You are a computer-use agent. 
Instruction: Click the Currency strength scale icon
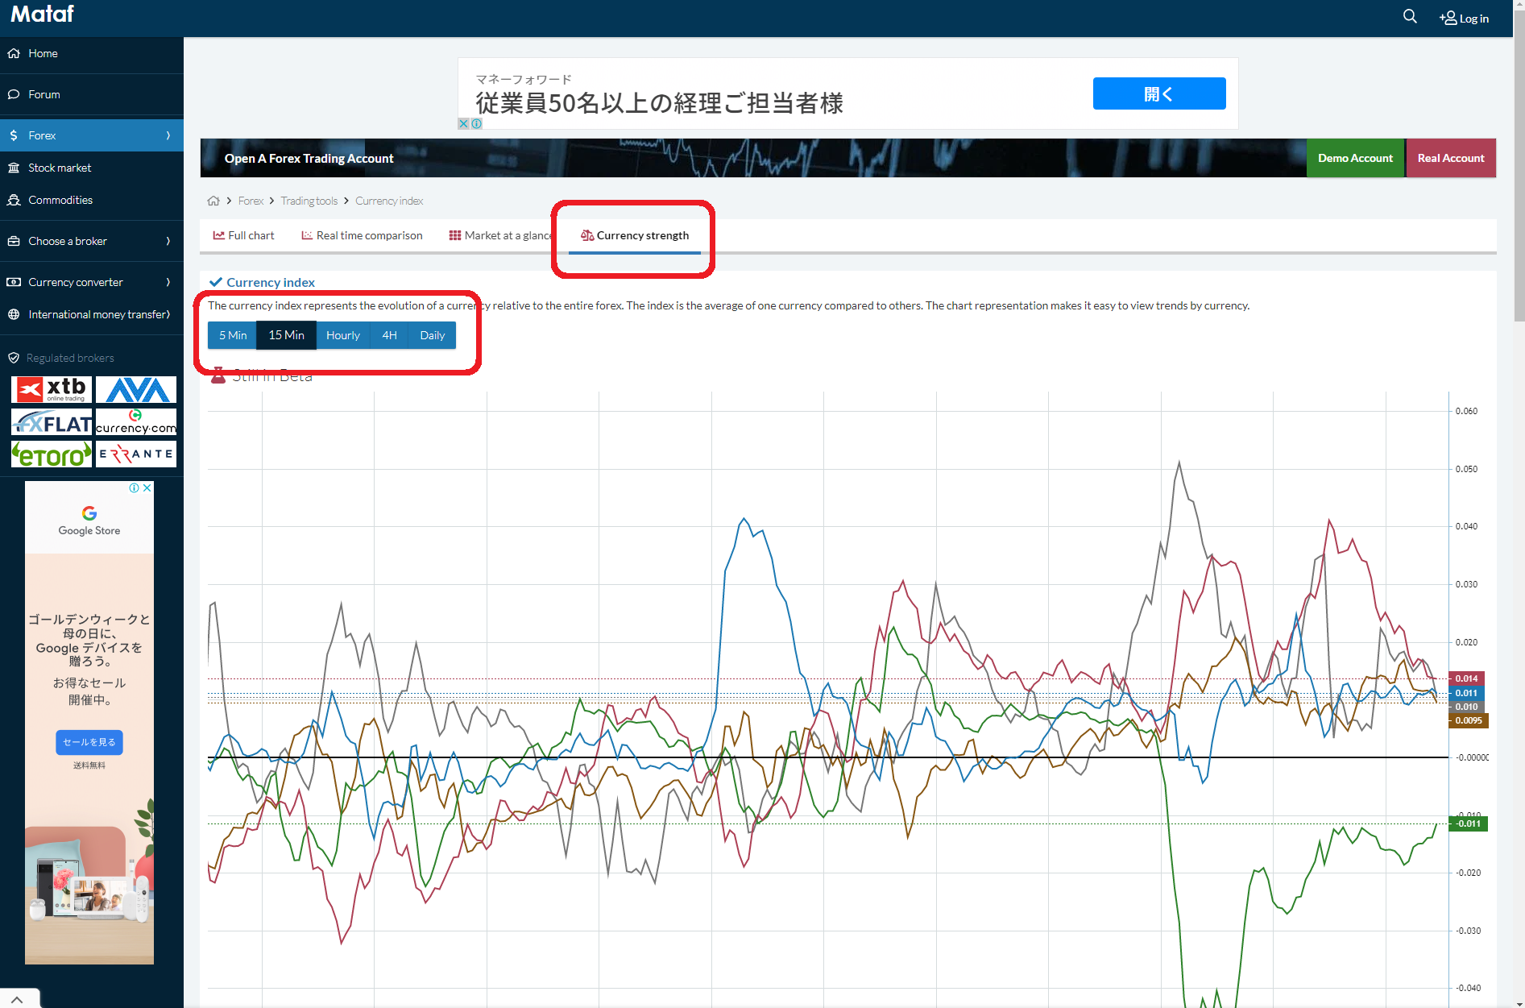[x=587, y=235]
